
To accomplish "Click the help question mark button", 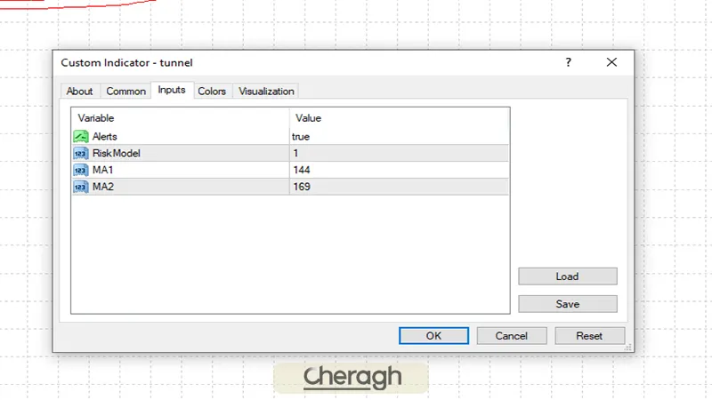I will point(569,62).
